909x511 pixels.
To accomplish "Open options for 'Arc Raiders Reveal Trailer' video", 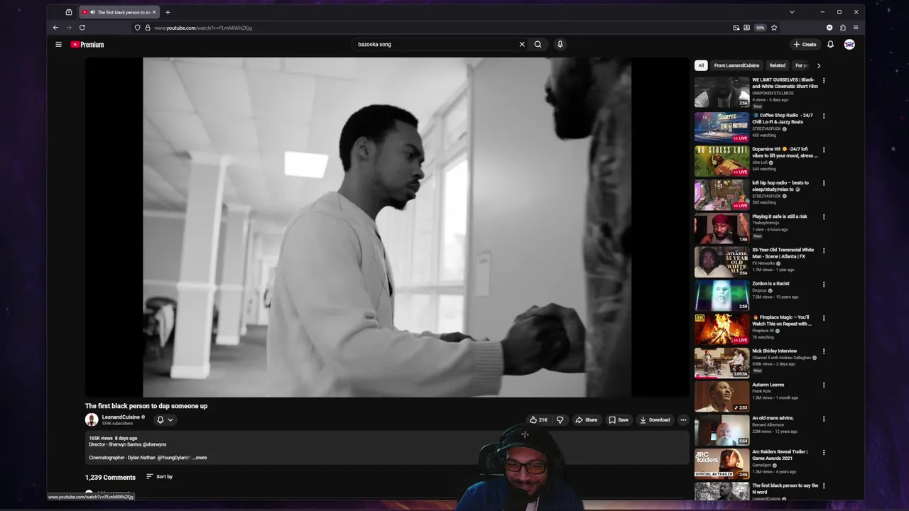I will click(x=824, y=453).
